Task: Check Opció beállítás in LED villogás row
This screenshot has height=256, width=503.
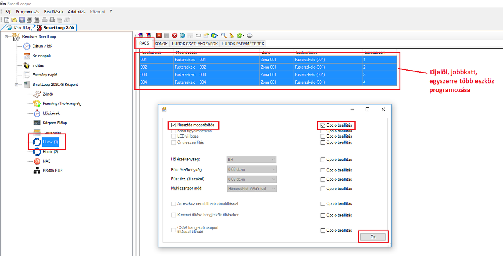Action: pyautogui.click(x=323, y=136)
